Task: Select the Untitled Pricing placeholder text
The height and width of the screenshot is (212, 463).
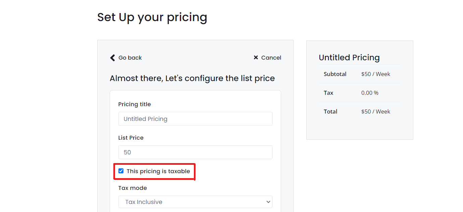Action: coord(146,119)
